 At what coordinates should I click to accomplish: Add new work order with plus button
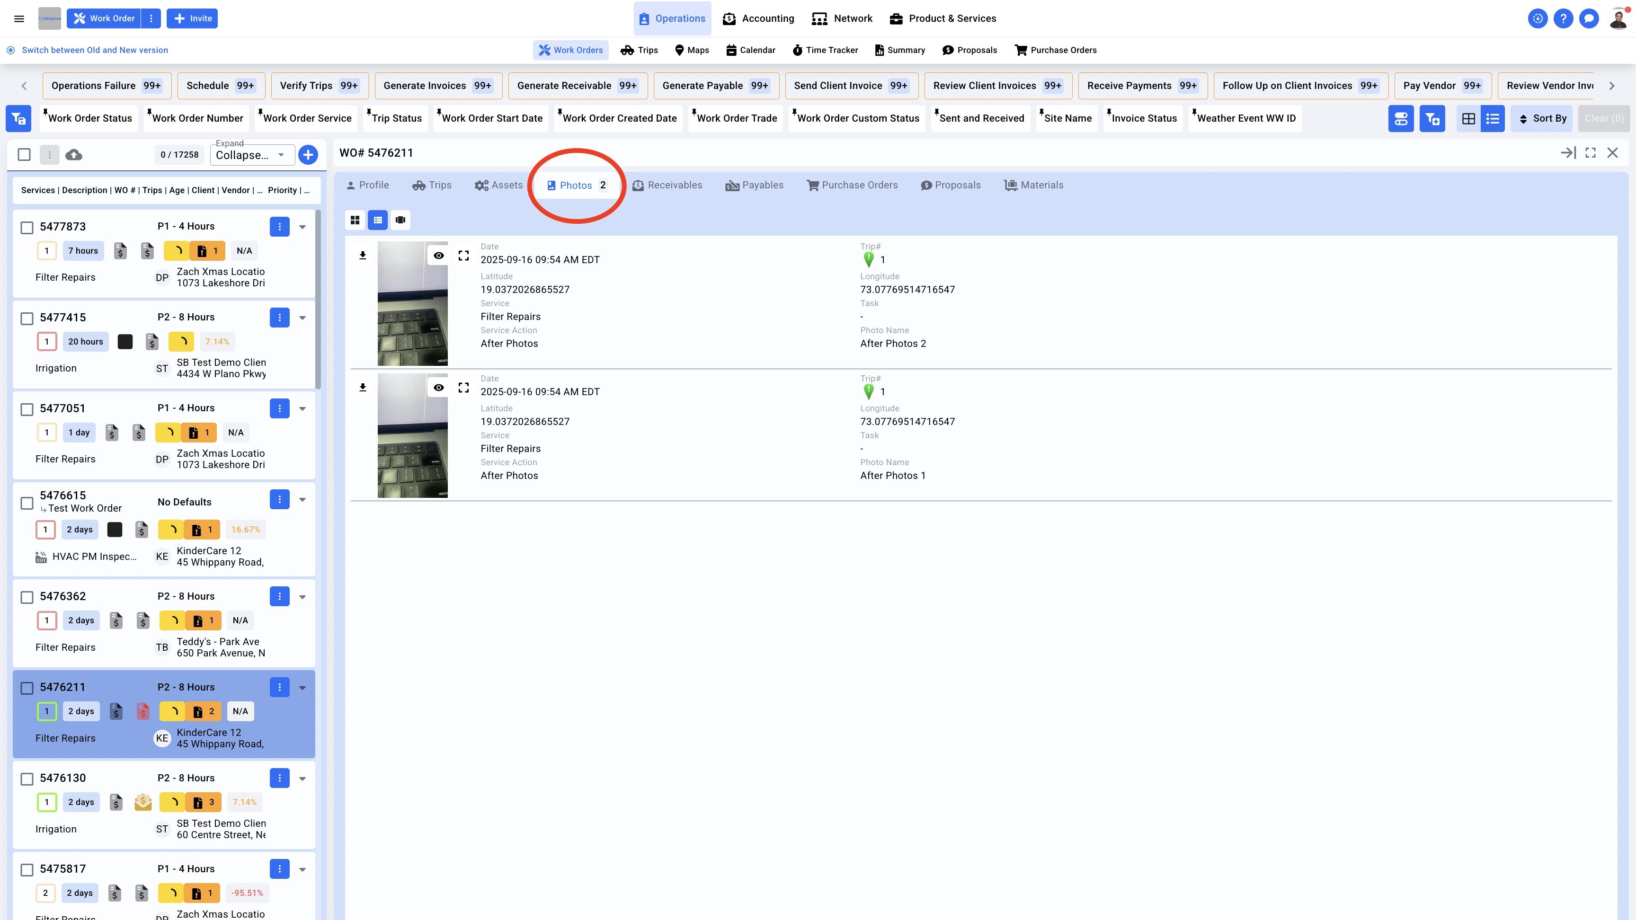tap(308, 154)
